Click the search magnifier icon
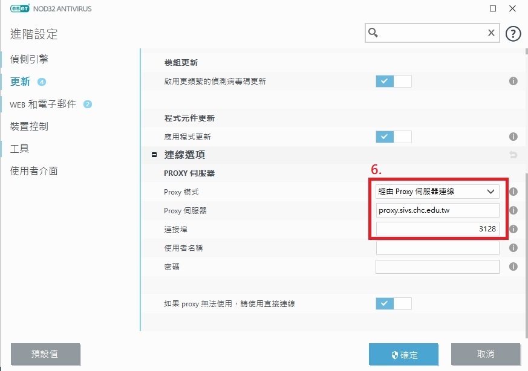Screen dimensions: 528x371 coord(373,33)
